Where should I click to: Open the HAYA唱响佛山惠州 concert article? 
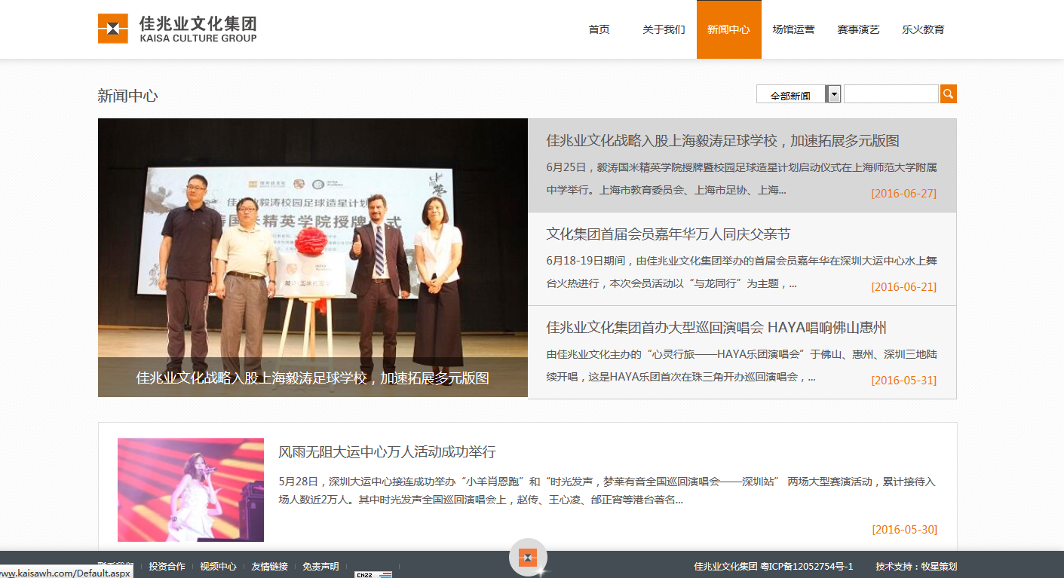coord(716,328)
